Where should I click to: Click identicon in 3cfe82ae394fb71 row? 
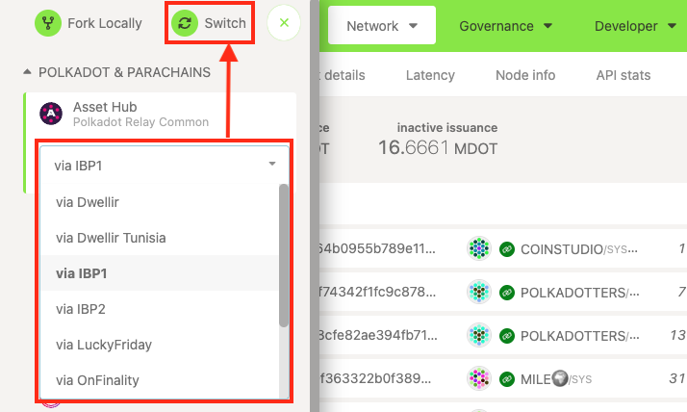pyautogui.click(x=479, y=335)
